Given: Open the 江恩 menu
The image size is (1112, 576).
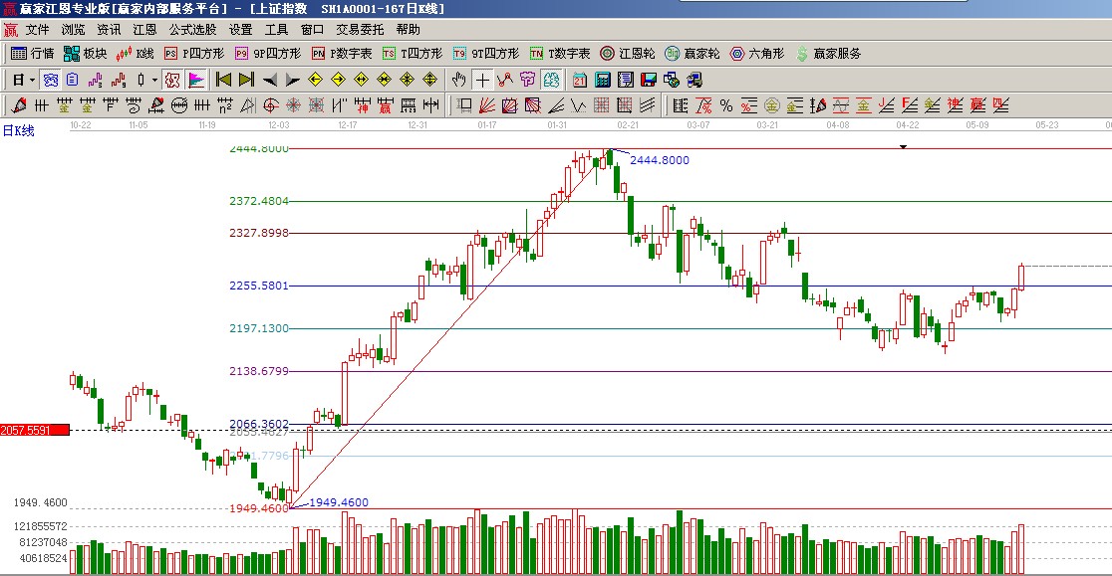Looking at the screenshot, I should point(144,30).
